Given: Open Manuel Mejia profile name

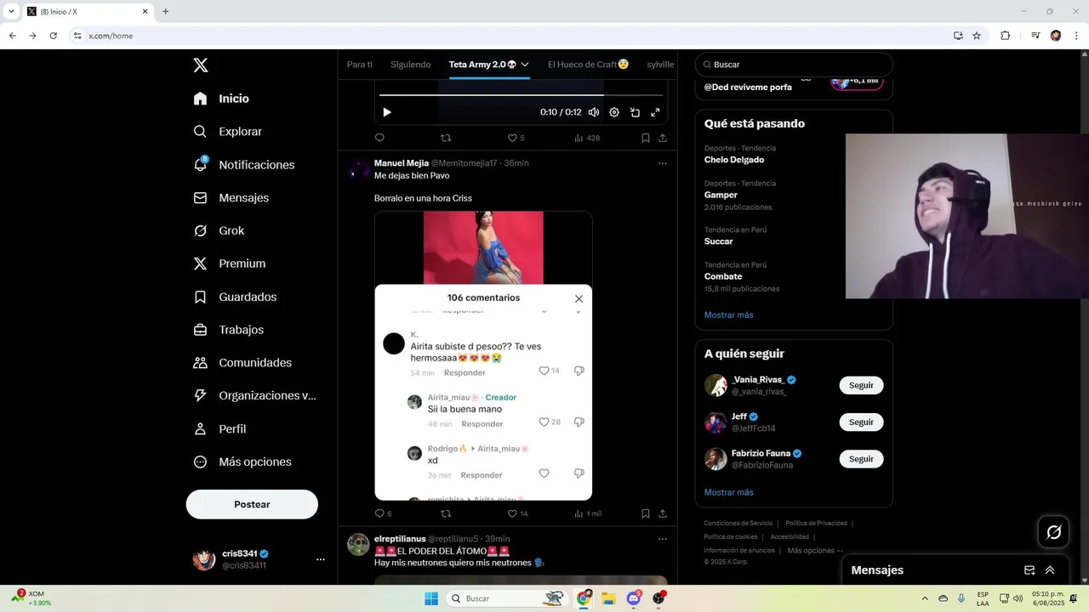Looking at the screenshot, I should pyautogui.click(x=402, y=163).
